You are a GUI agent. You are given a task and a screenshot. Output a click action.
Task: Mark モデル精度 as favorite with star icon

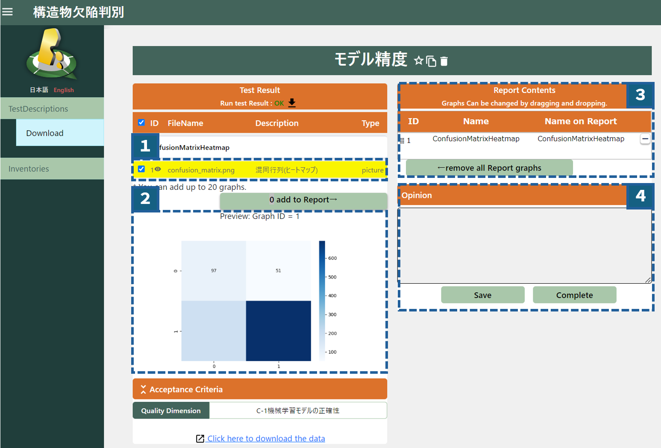(418, 61)
